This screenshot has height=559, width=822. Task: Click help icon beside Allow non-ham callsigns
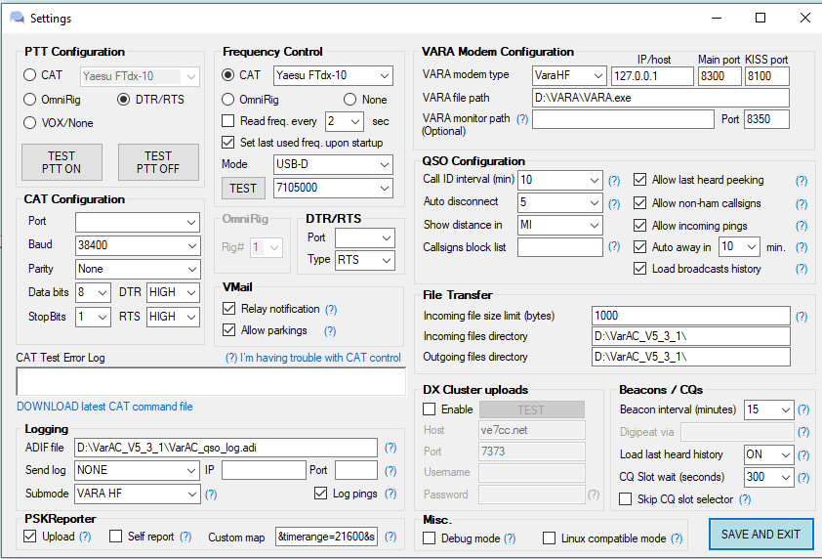click(801, 203)
